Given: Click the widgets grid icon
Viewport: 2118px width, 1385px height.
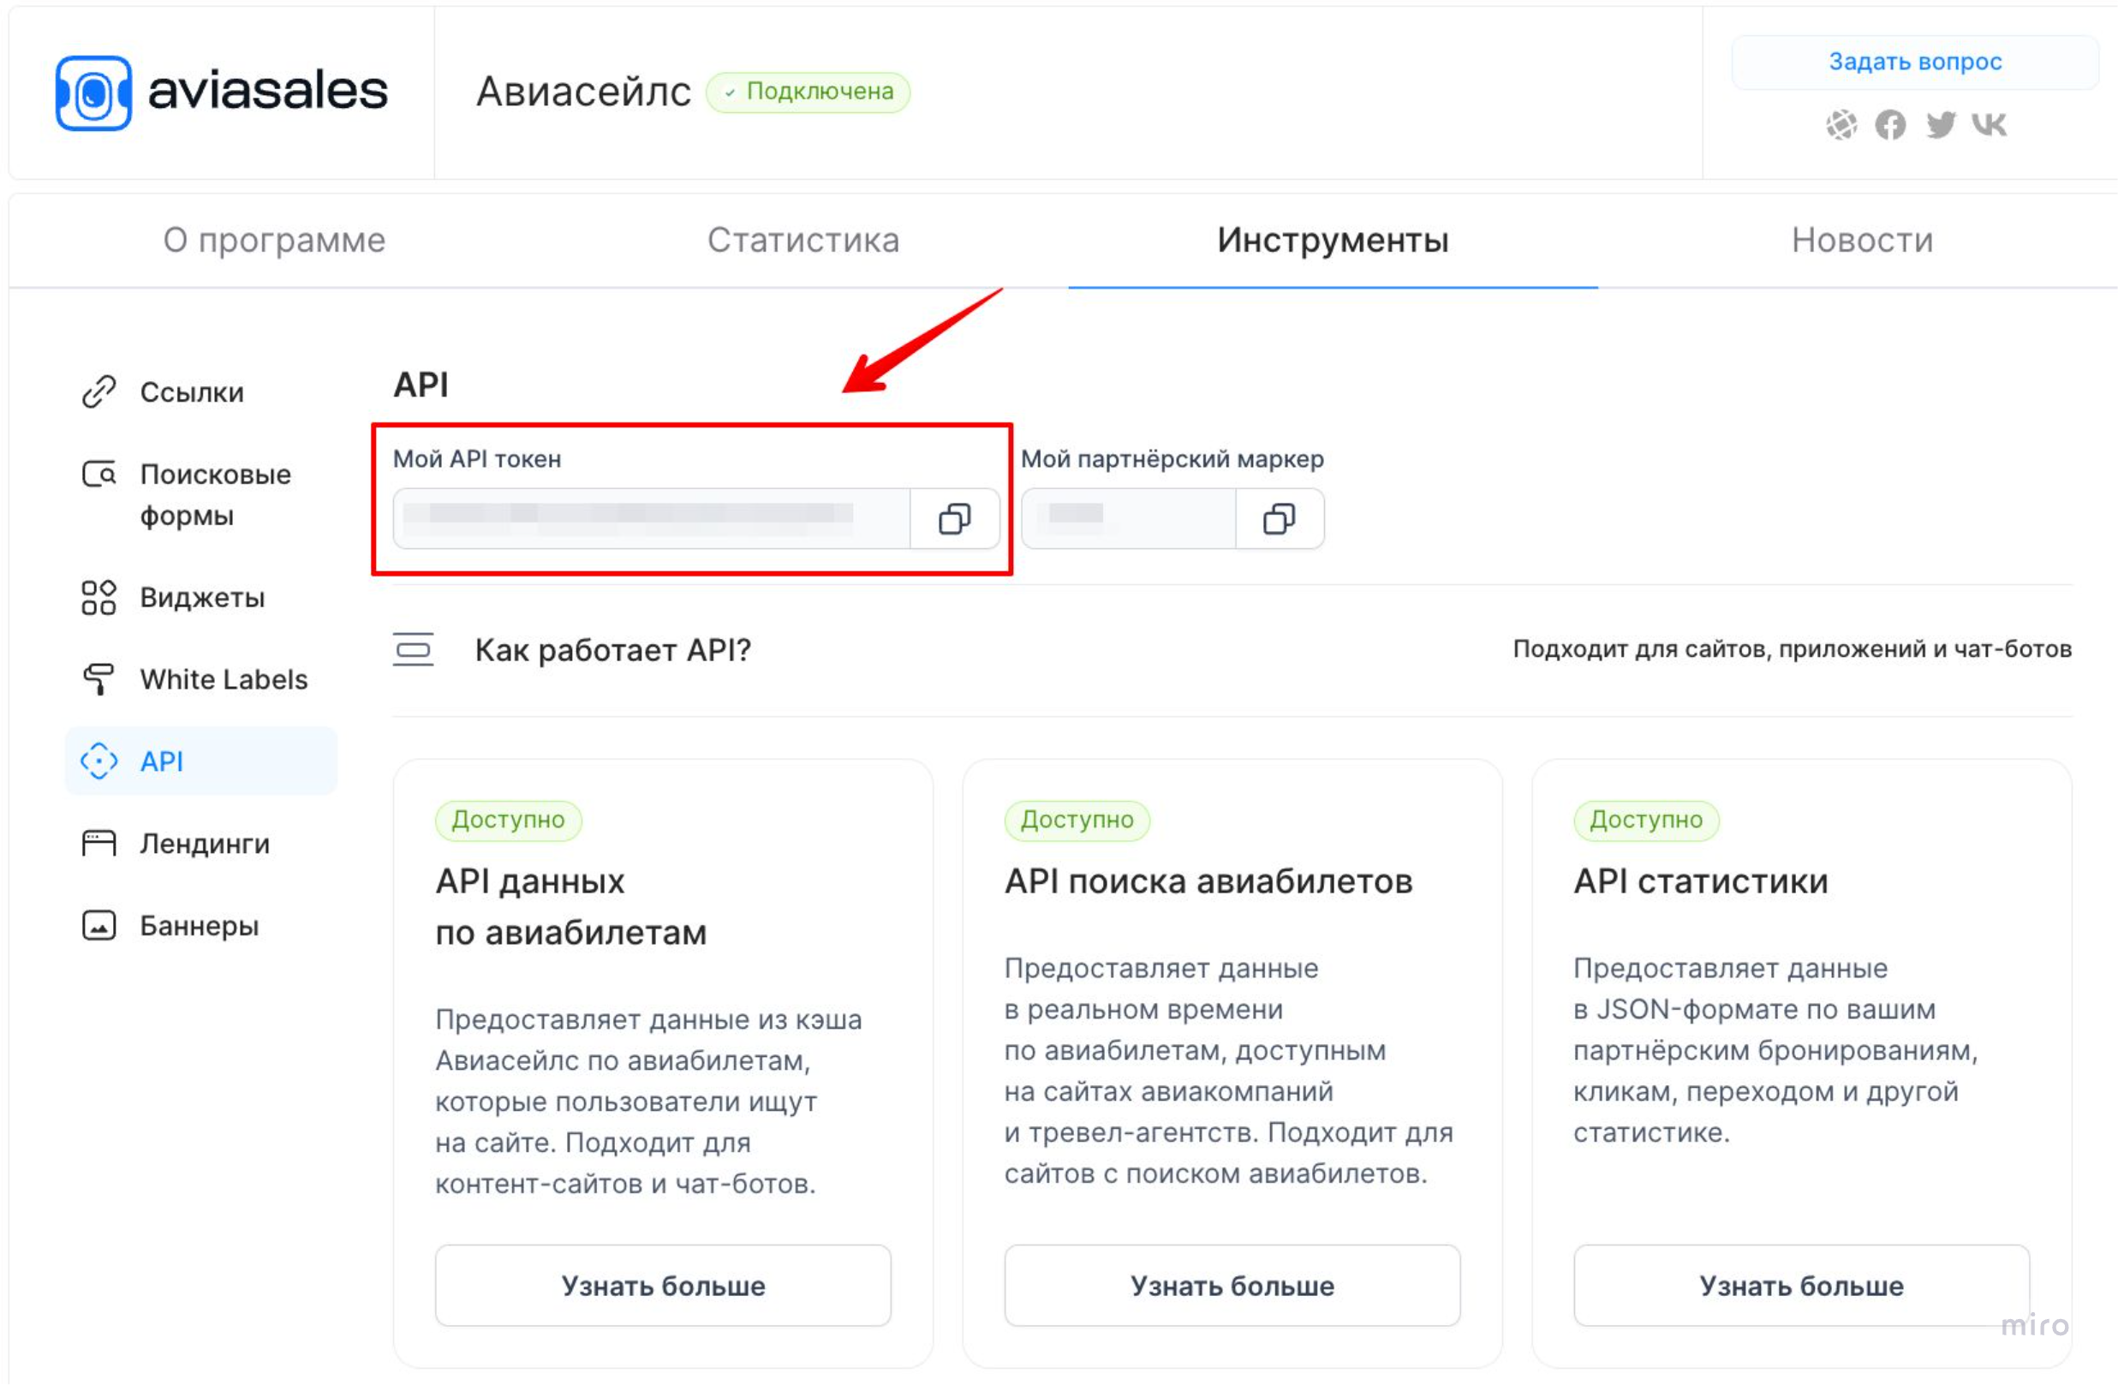Looking at the screenshot, I should coord(98,597).
